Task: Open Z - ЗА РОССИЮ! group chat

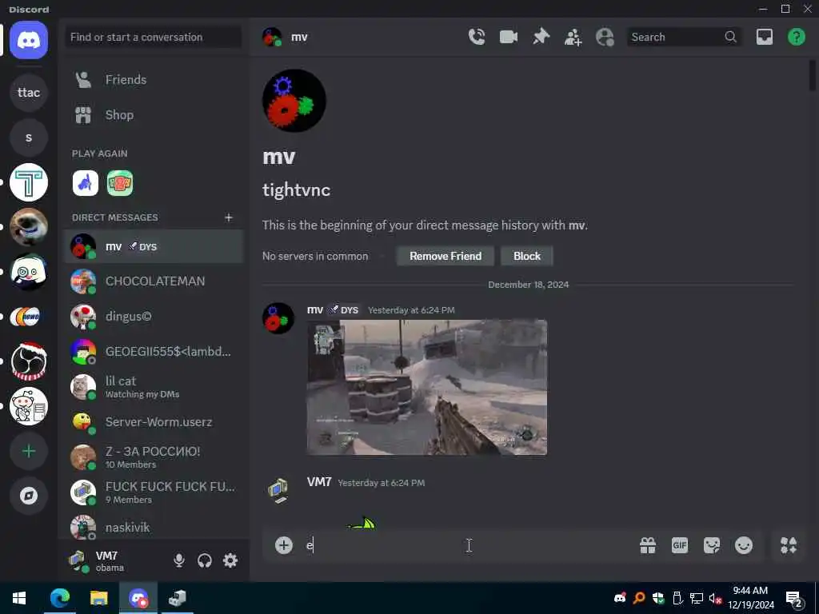Action: click(x=154, y=457)
